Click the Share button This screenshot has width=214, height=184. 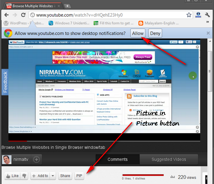click(65, 176)
